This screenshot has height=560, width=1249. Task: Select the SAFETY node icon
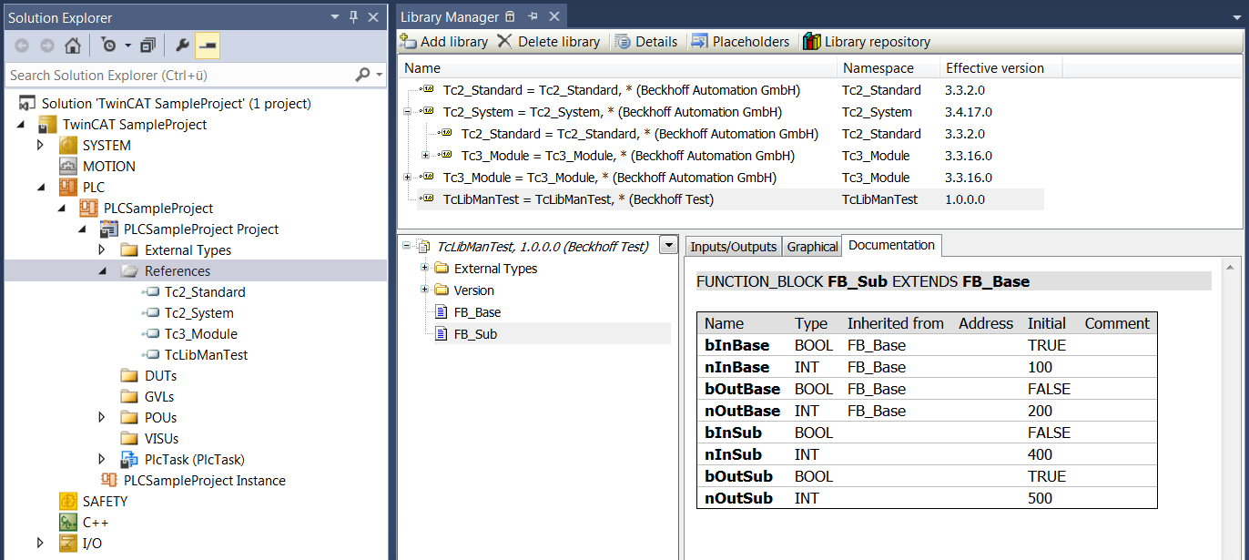coord(68,502)
